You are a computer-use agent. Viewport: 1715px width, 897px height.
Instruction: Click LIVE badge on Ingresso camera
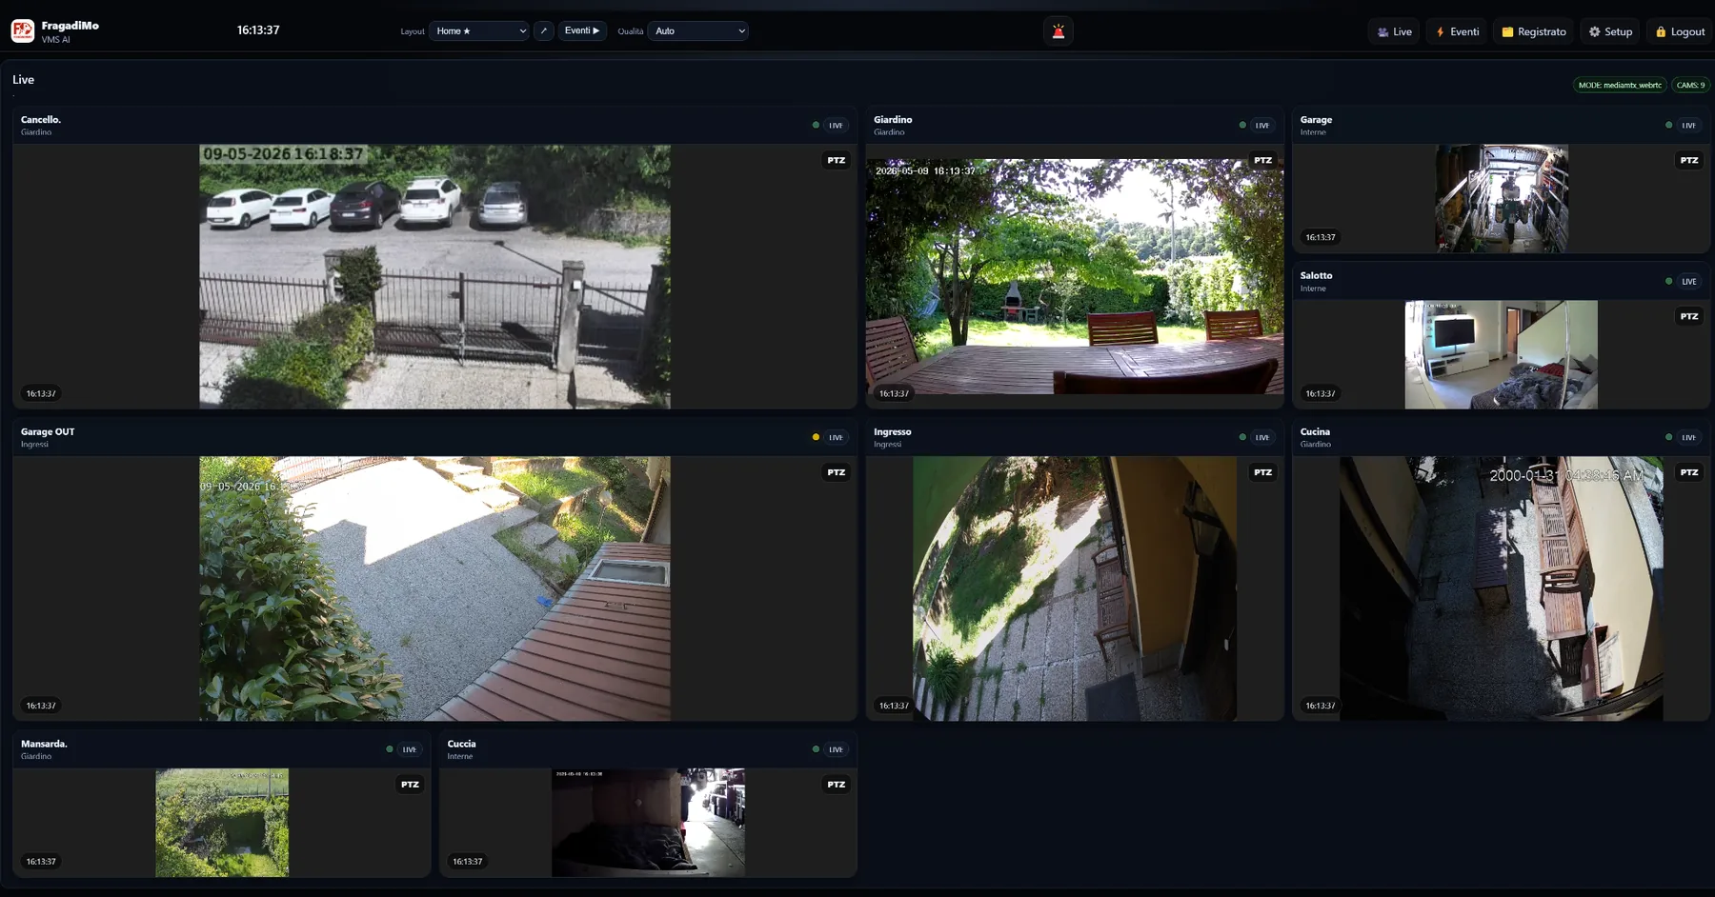click(1262, 438)
